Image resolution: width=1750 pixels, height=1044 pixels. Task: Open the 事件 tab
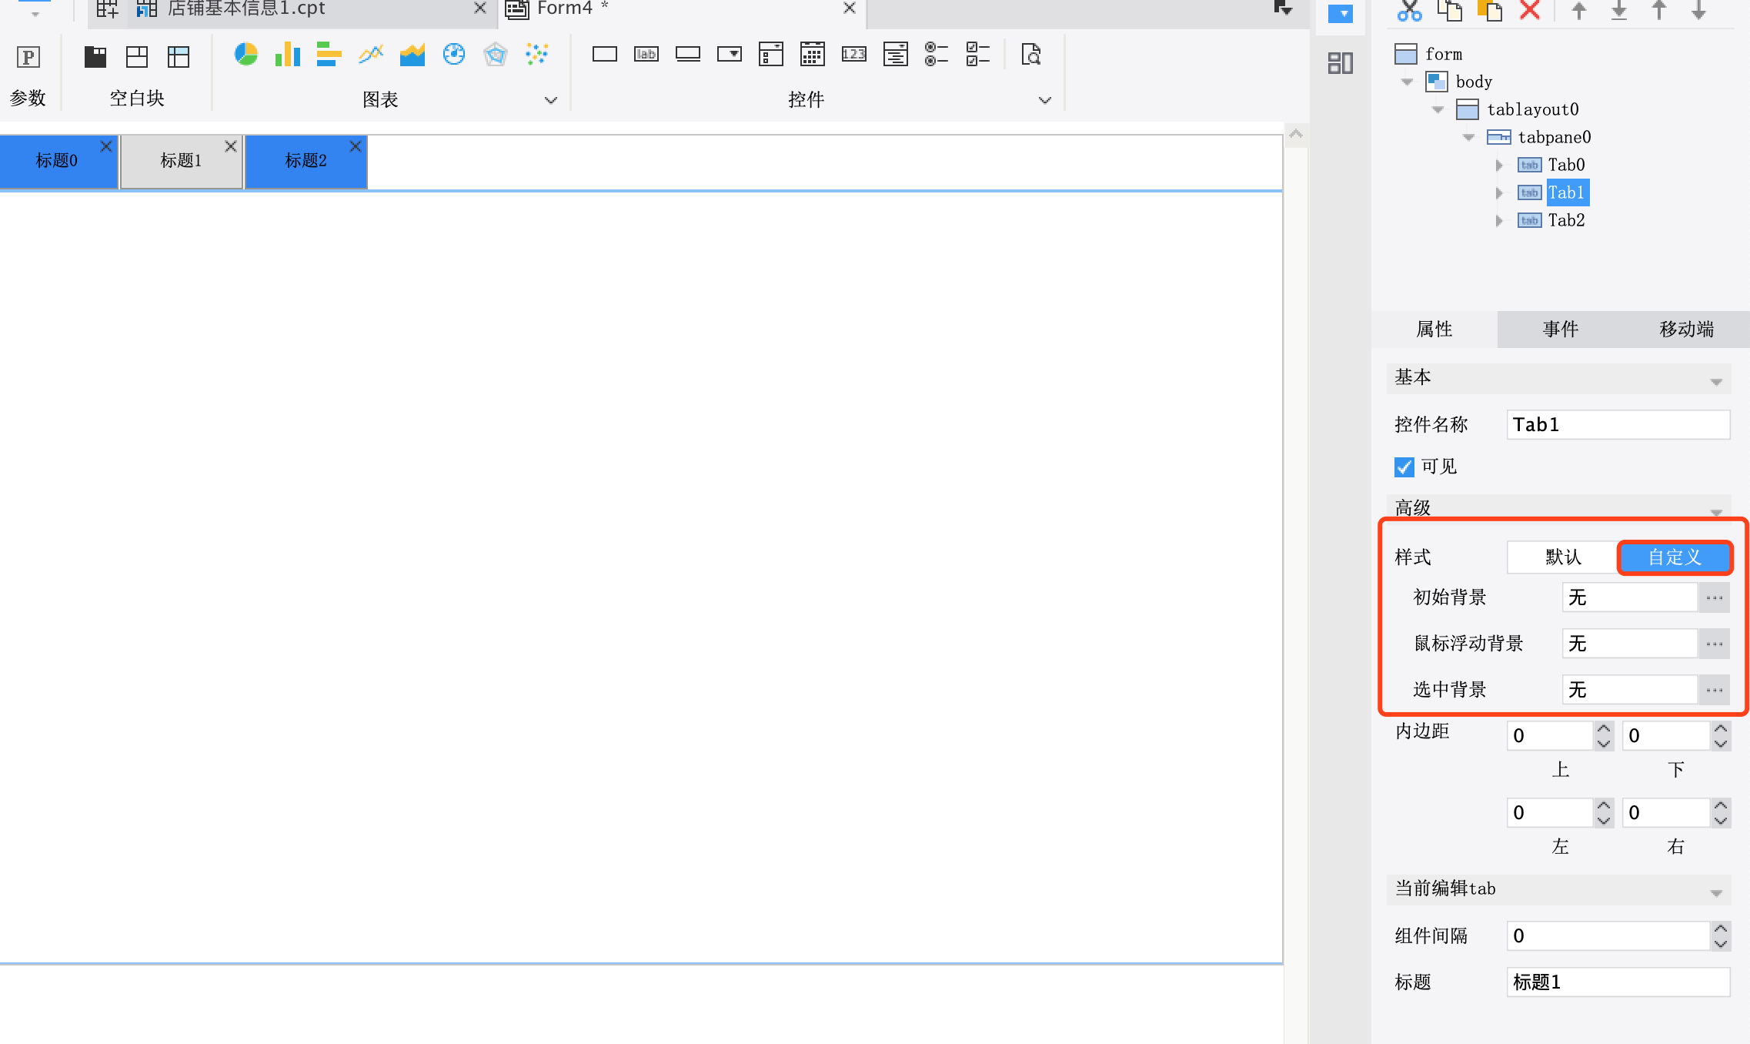[x=1560, y=330]
